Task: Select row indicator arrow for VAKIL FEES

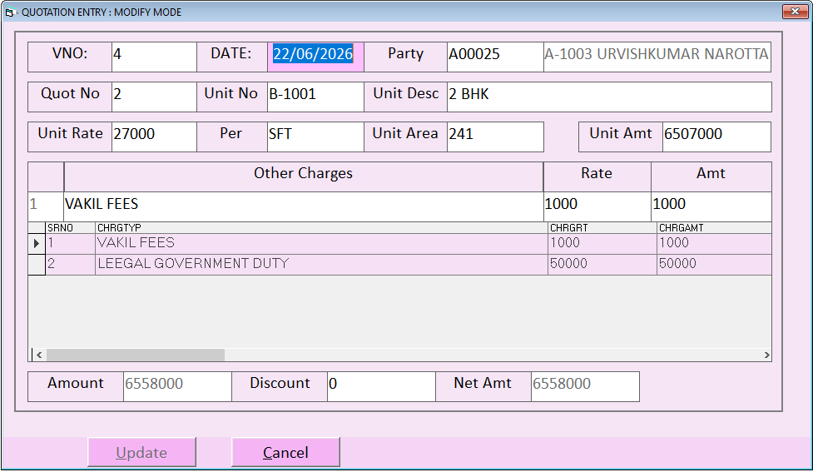Action: click(37, 243)
